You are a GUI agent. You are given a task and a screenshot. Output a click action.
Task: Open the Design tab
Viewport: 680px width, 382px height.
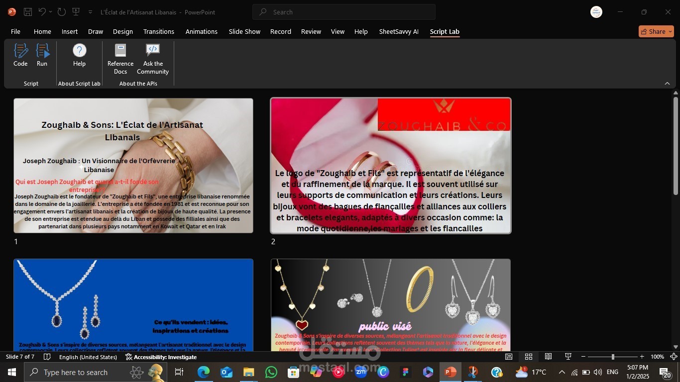123,31
